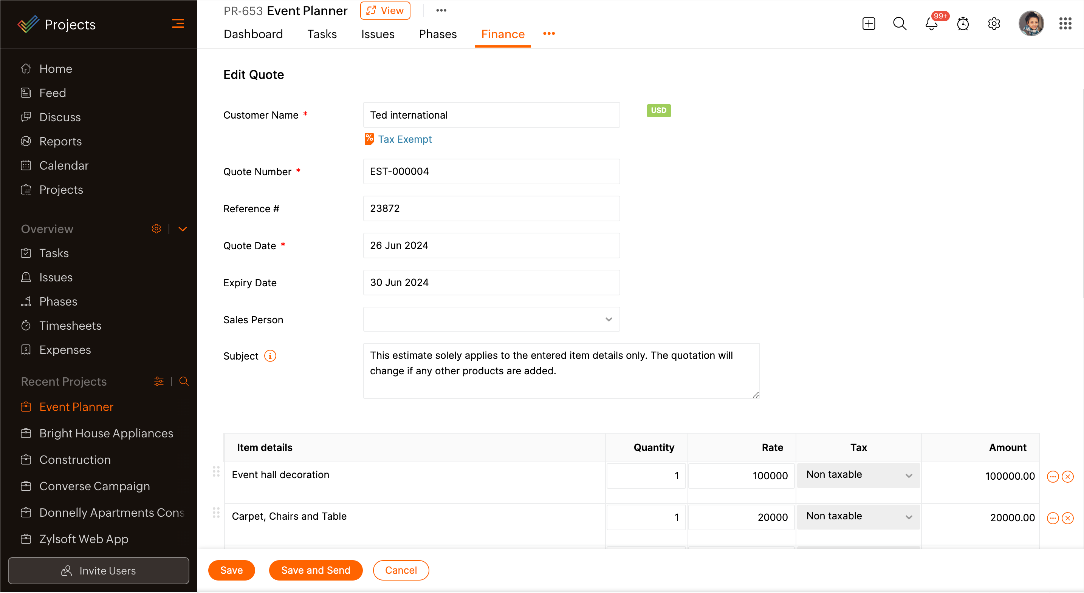
Task: Open the settings gear in header
Action: [994, 23]
